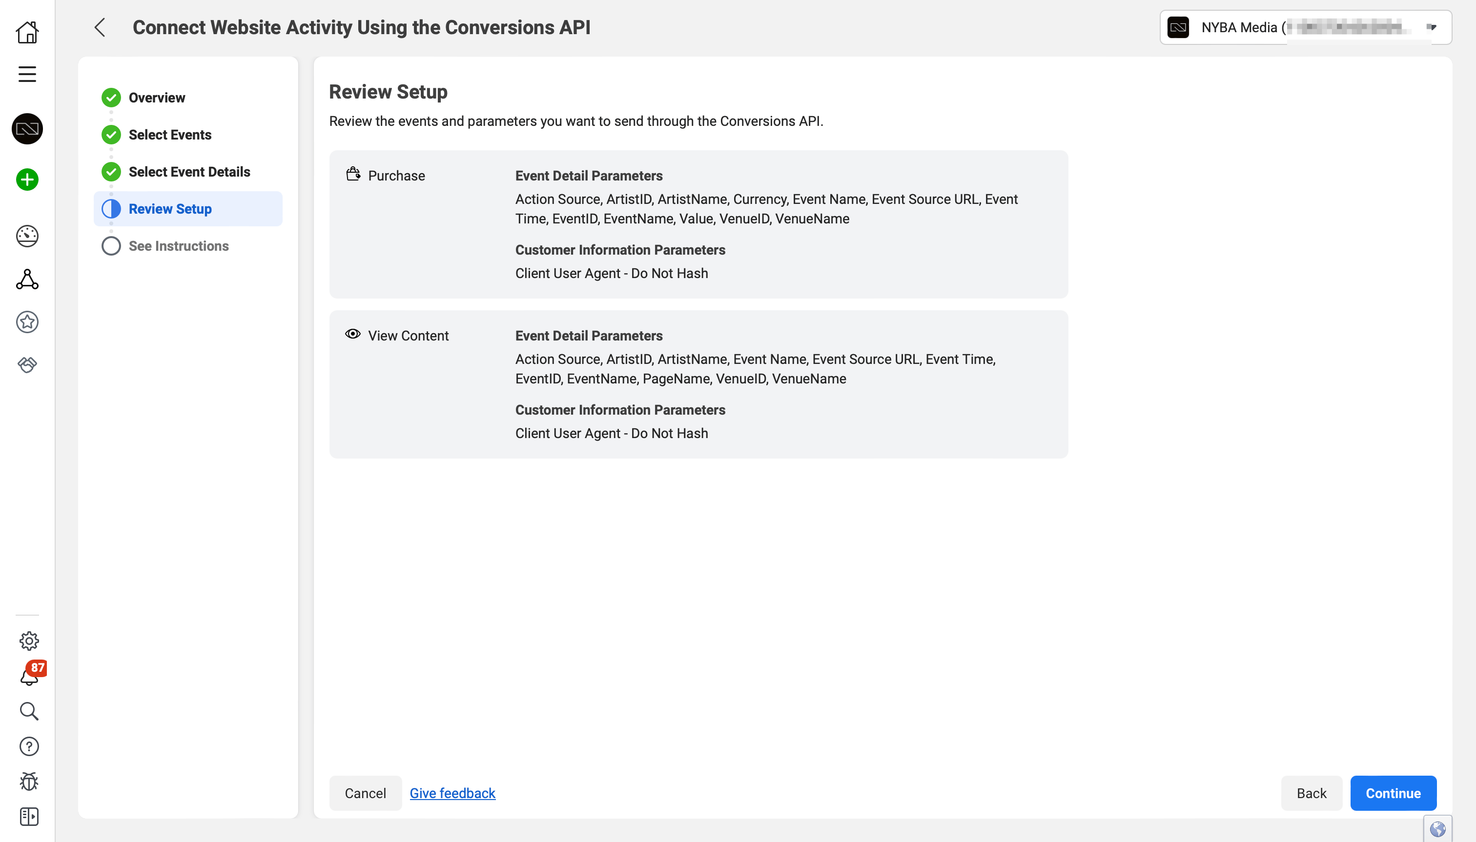Switch to the Review Setup step
The height and width of the screenshot is (842, 1476).
[x=169, y=208]
